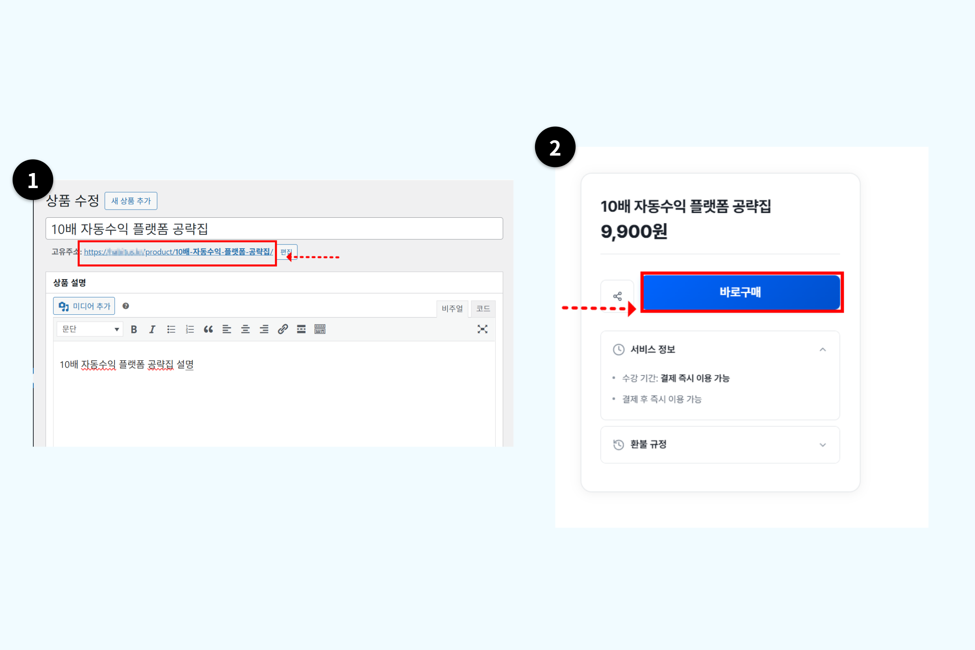Align text to the right

(x=264, y=329)
